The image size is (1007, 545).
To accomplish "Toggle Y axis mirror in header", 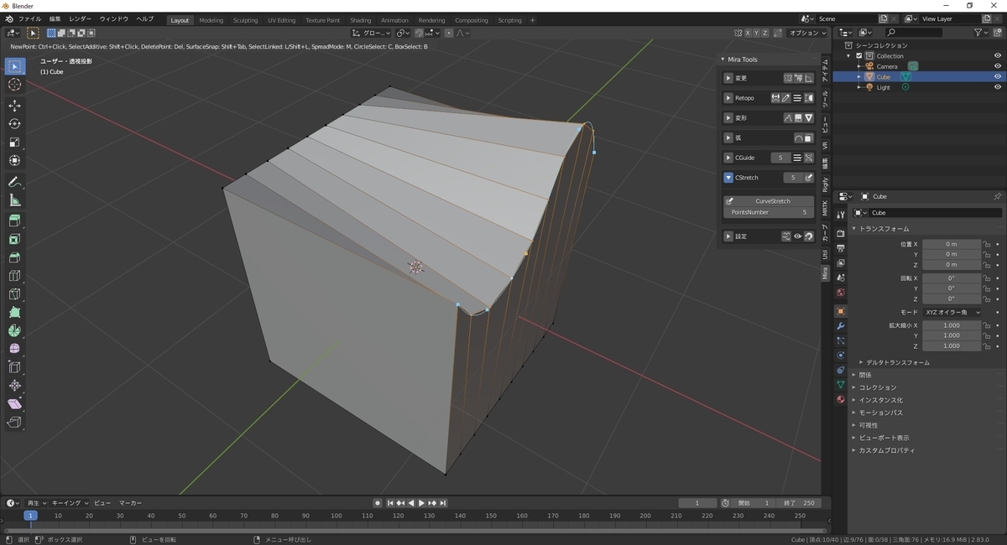I will (755, 33).
